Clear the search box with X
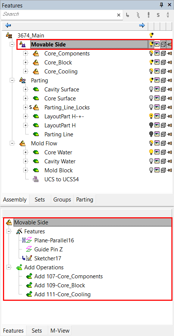The image size is (174, 336). click(119, 15)
